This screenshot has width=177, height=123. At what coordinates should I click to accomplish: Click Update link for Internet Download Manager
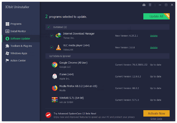[x=154, y=36]
